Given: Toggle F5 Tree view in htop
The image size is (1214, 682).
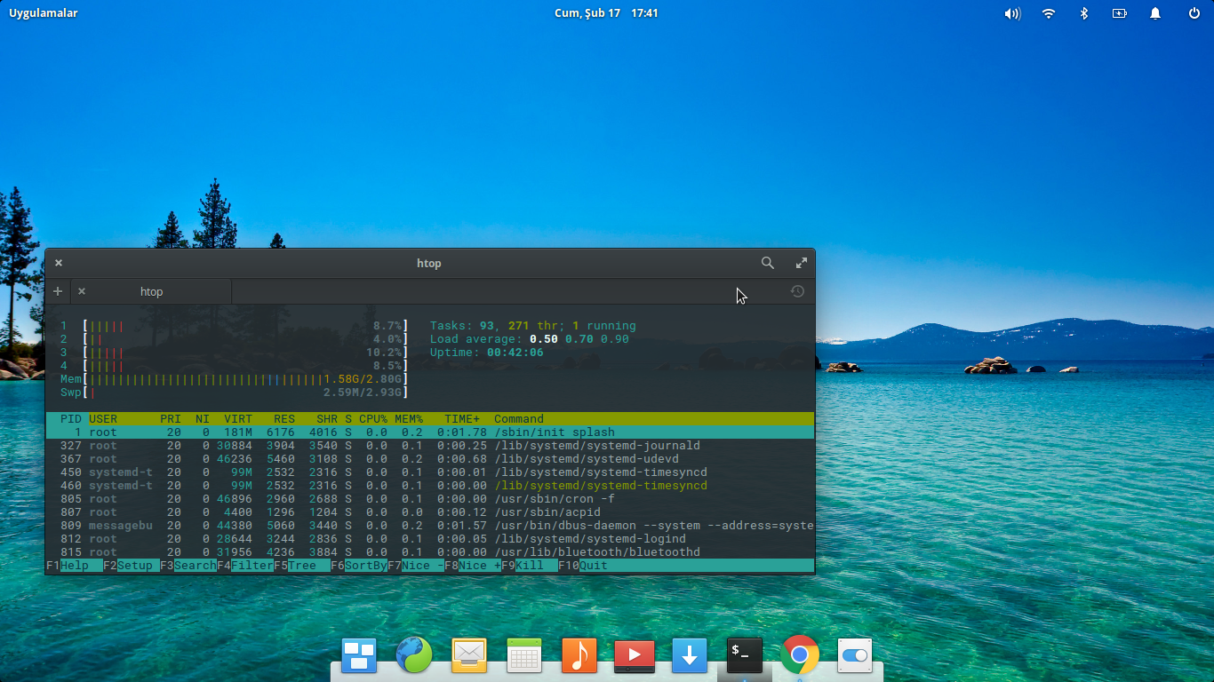Looking at the screenshot, I should 302,566.
